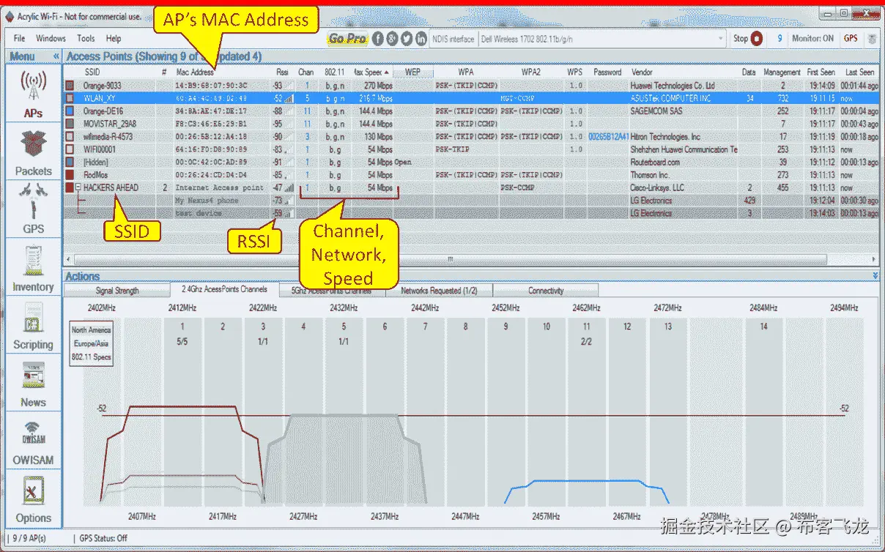Toggle Monitor: ON mode

pos(812,39)
